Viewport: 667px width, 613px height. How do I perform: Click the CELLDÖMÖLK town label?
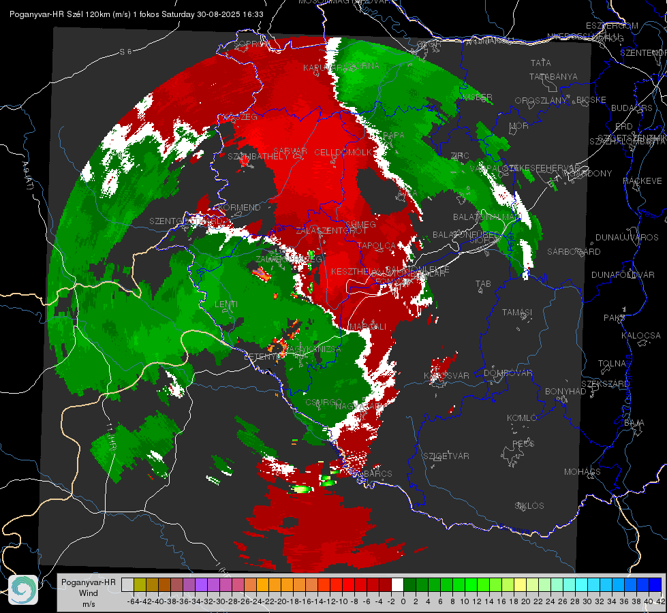[343, 153]
